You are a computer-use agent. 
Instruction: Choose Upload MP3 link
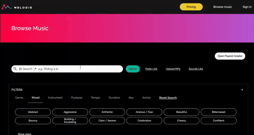[173, 69]
